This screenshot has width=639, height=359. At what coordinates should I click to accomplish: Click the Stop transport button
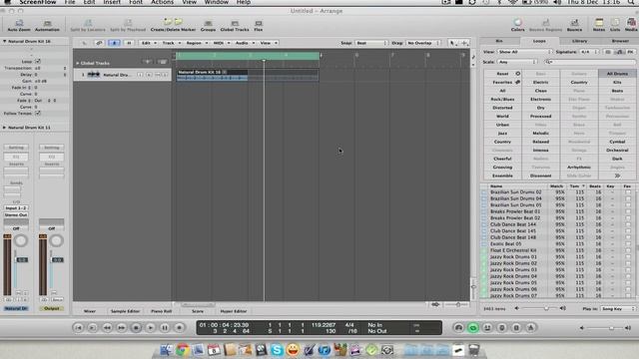[136, 328]
